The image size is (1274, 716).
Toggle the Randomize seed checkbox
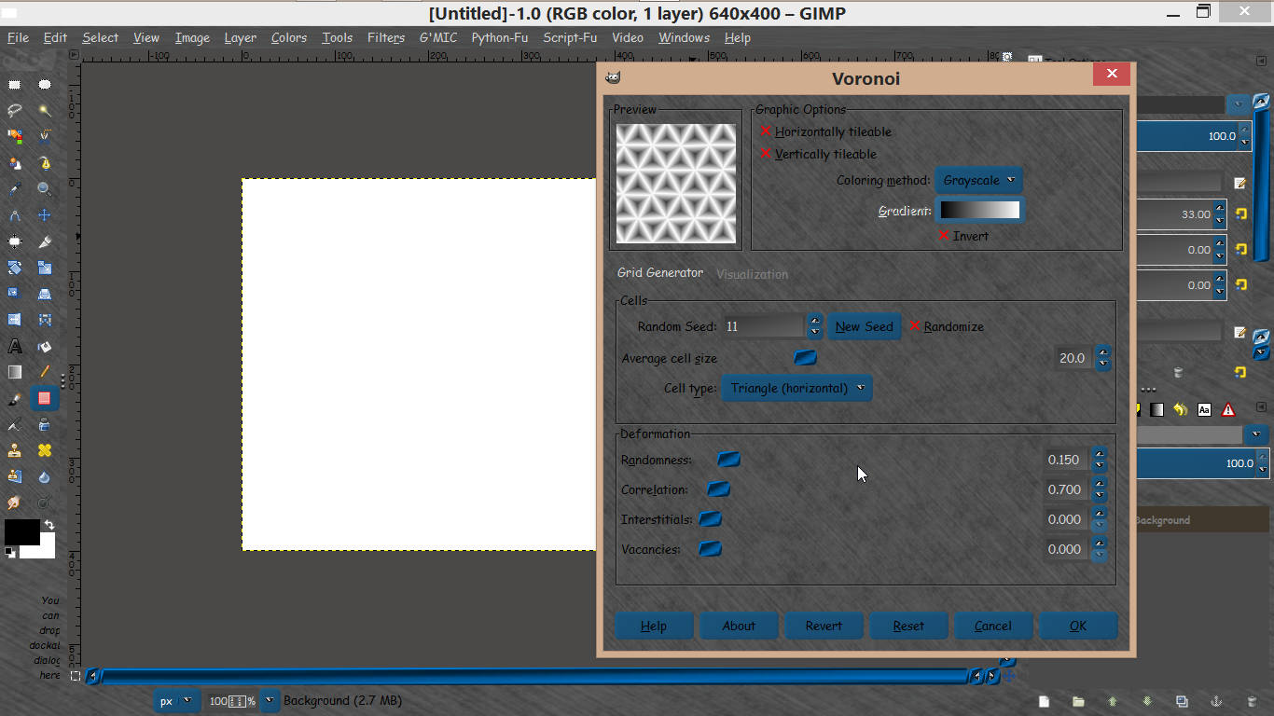(x=947, y=326)
